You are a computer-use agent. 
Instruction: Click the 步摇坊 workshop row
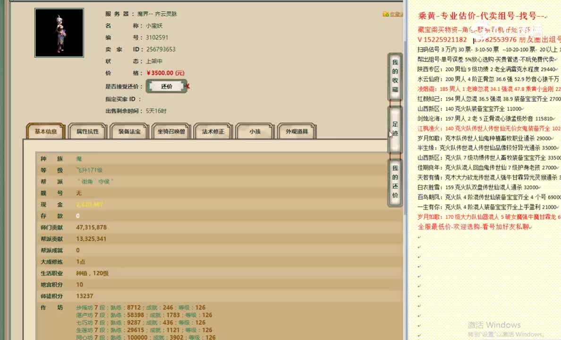(x=141, y=307)
